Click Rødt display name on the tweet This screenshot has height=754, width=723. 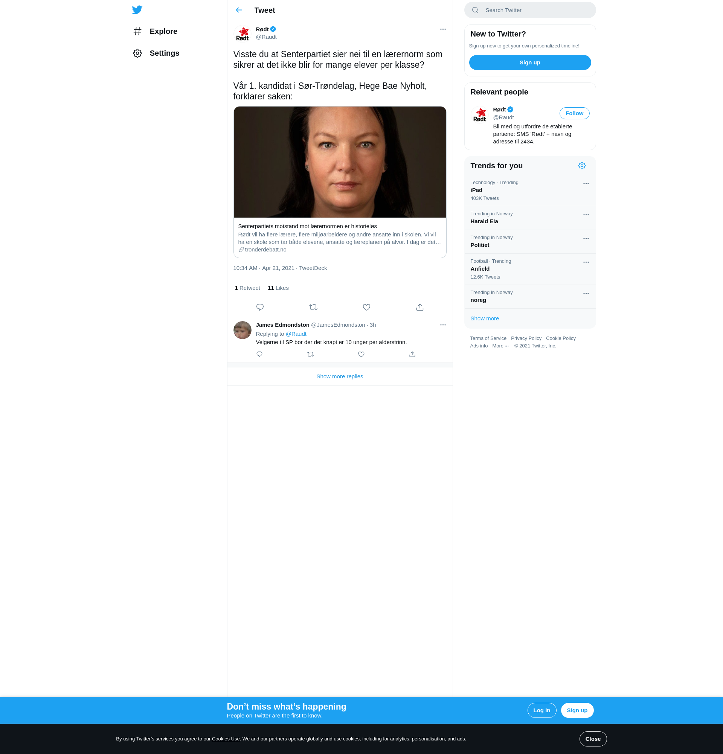pos(262,29)
